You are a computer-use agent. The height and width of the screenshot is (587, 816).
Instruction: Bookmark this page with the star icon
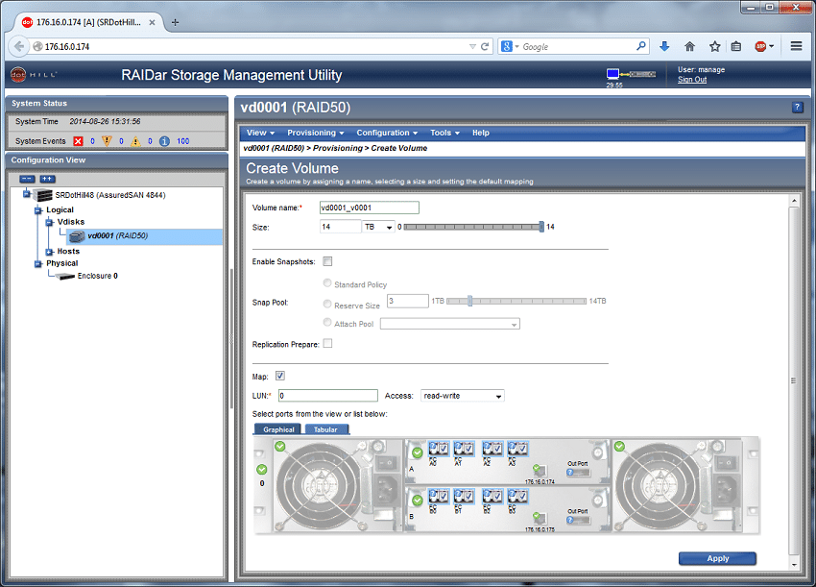pyautogui.click(x=714, y=46)
